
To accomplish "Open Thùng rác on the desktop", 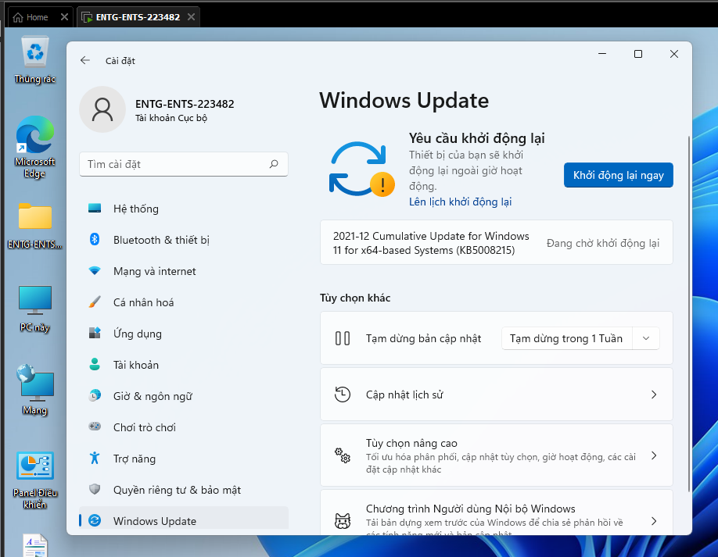I will point(34,60).
